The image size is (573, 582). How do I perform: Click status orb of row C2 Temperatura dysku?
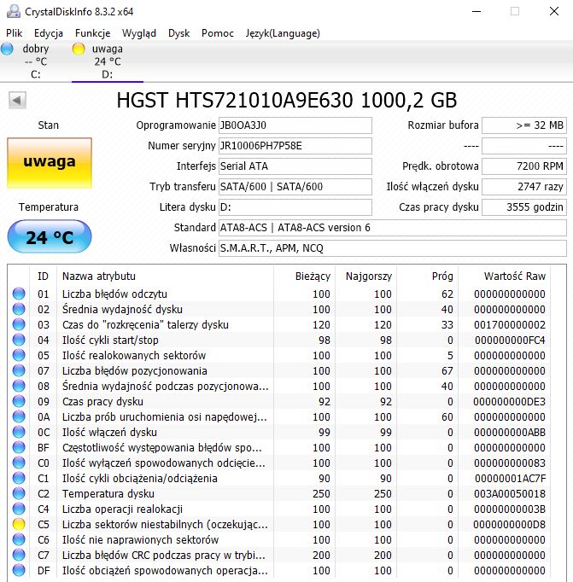pos(19,493)
